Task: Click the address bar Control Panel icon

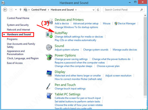Action: [26, 10]
